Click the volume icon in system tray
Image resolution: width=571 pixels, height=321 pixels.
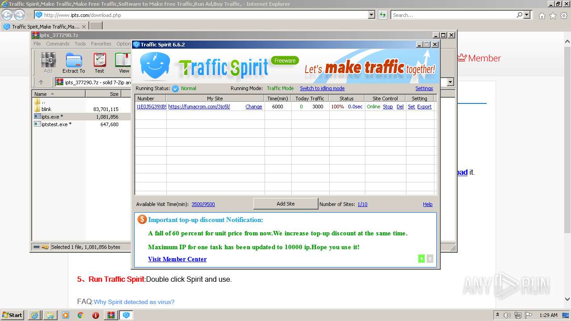point(508,315)
